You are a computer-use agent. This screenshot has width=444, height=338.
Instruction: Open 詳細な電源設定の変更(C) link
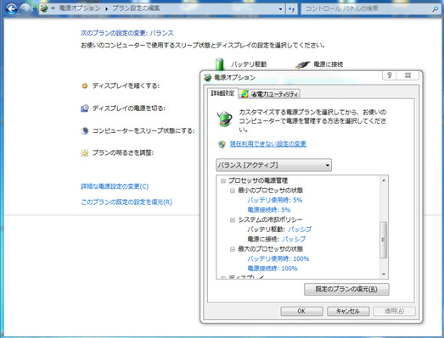point(115,186)
